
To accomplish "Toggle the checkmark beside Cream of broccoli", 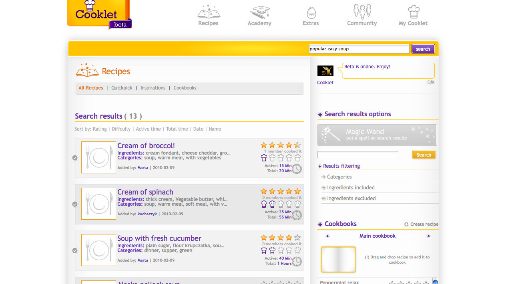I will 75,158.
